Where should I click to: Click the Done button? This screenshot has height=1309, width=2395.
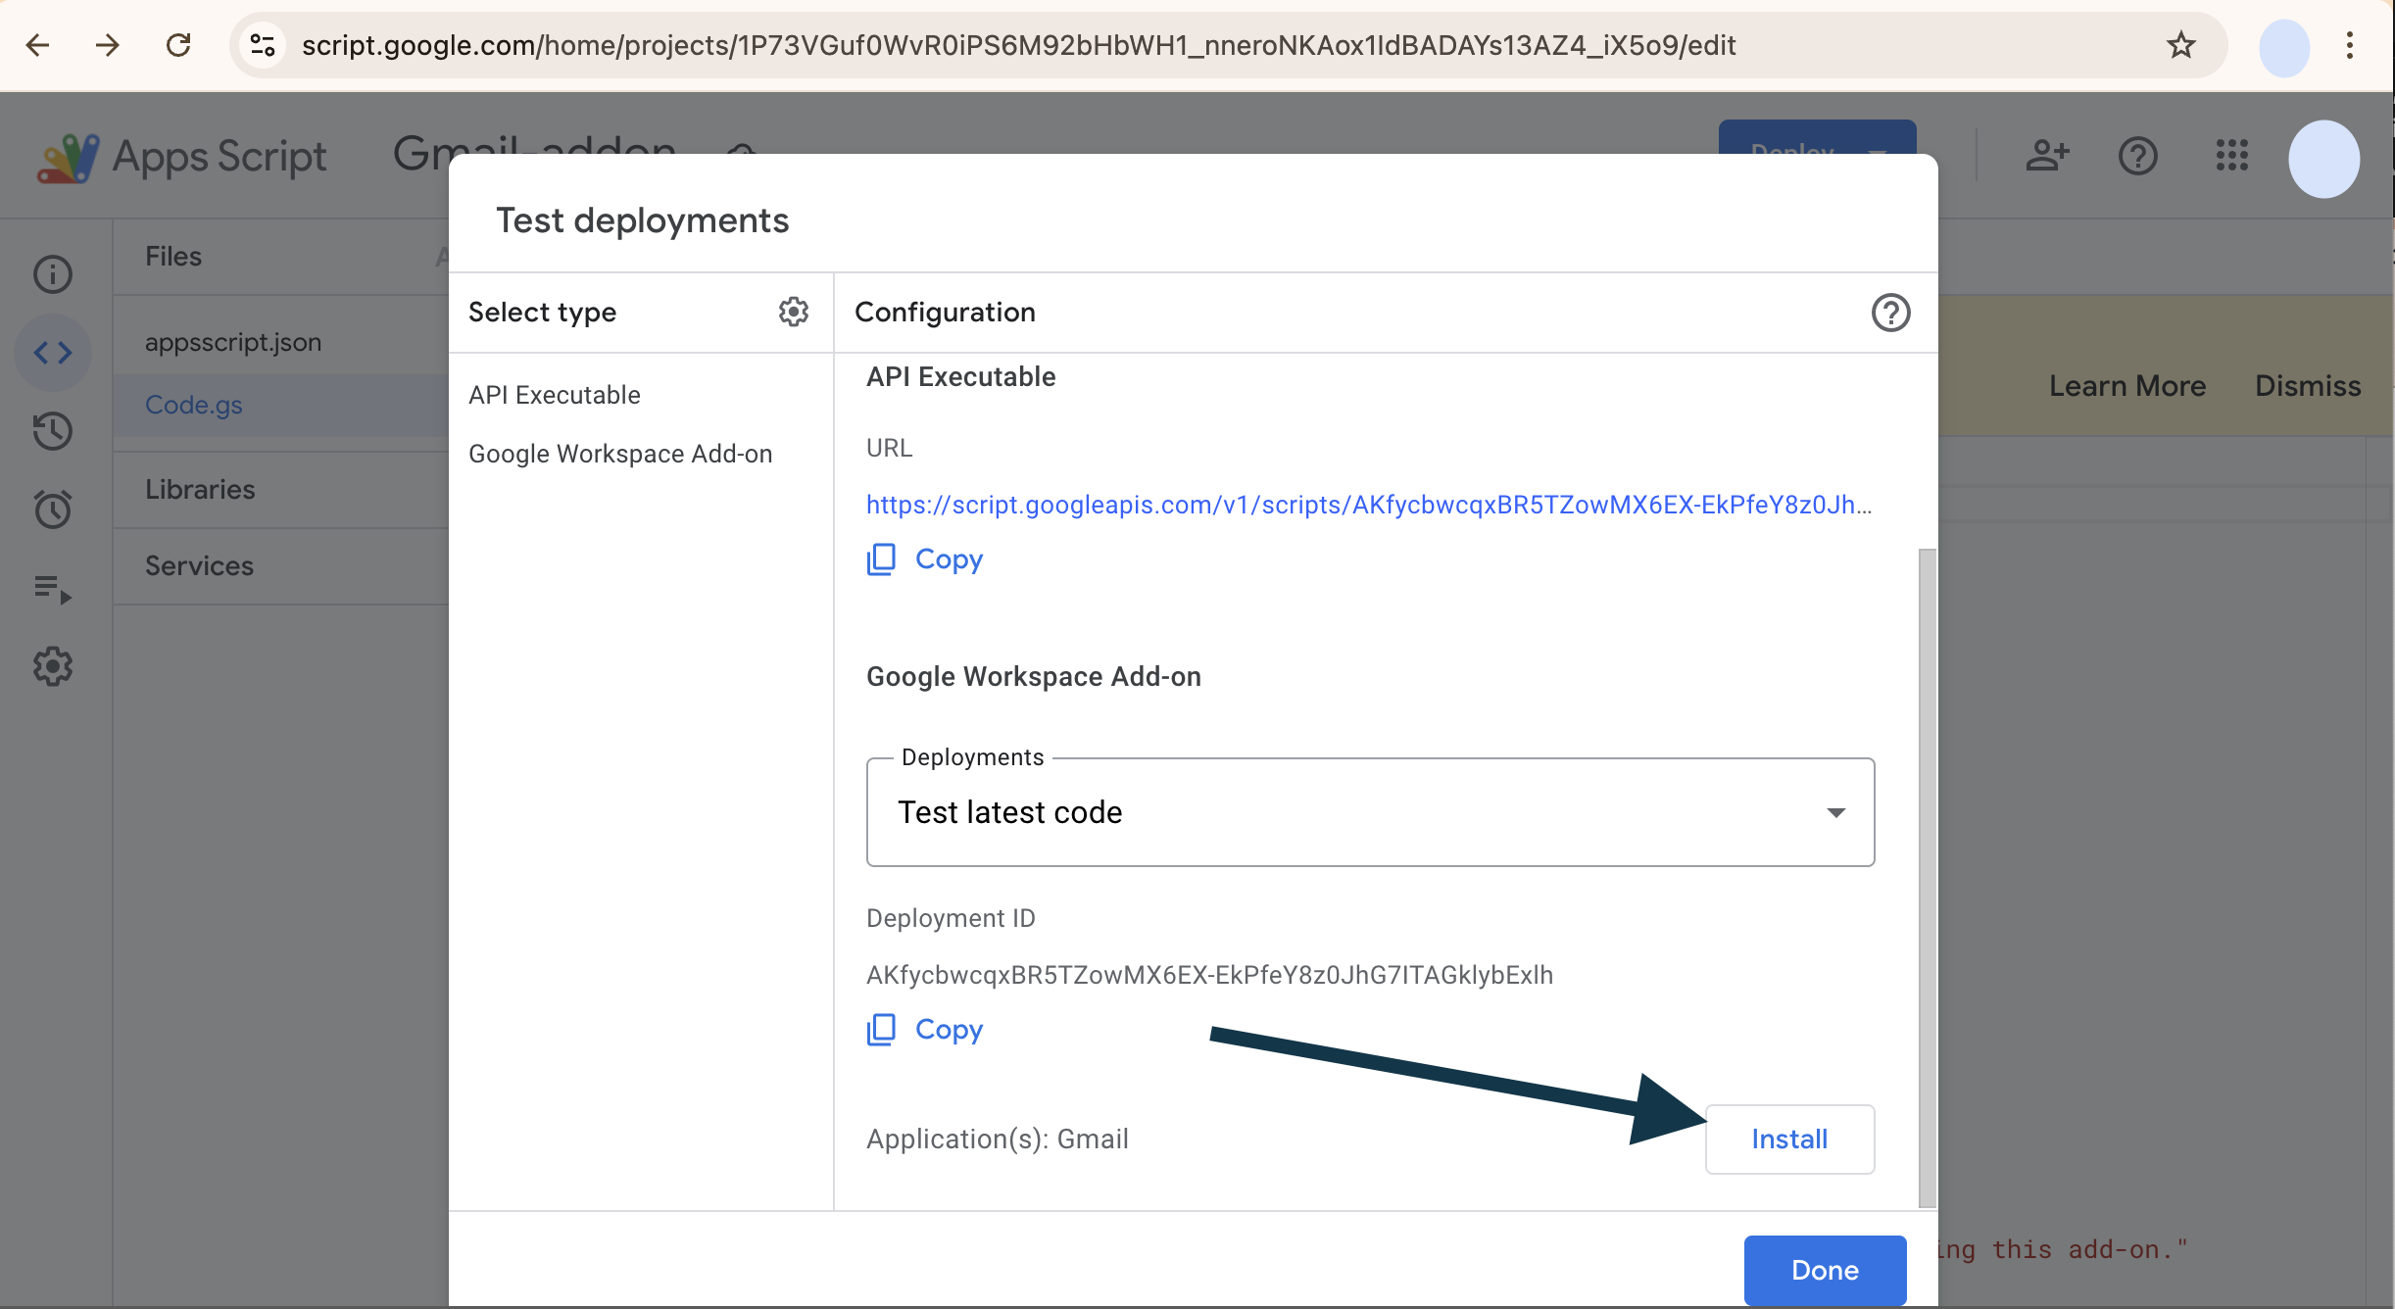coord(1825,1270)
